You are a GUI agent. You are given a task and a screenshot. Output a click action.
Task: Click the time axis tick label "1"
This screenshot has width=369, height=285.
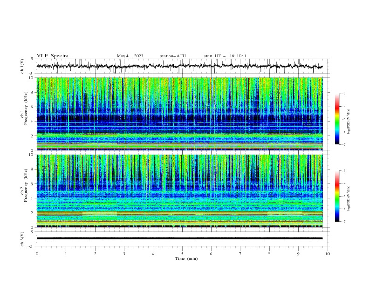(66, 254)
